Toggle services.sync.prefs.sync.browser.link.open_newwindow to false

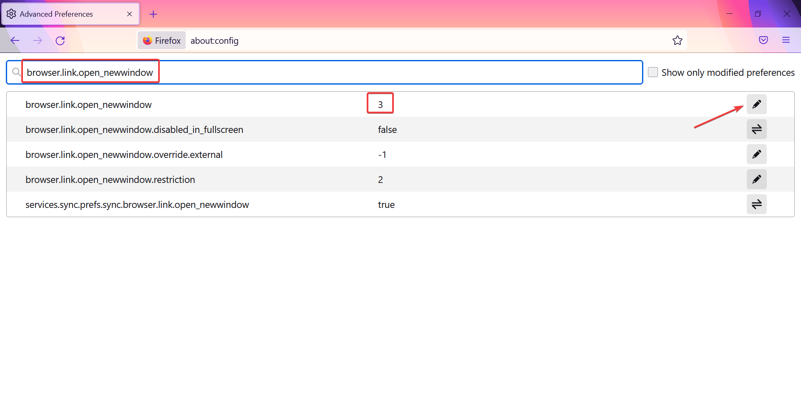[757, 204]
